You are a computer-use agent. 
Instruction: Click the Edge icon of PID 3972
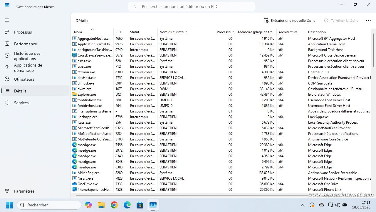(x=75, y=150)
